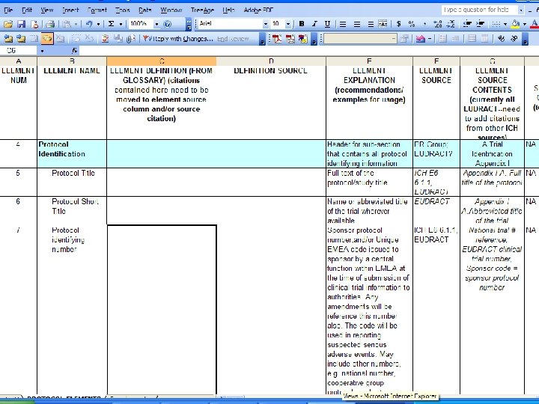Apply Currency style with dollar icon

pos(398,24)
